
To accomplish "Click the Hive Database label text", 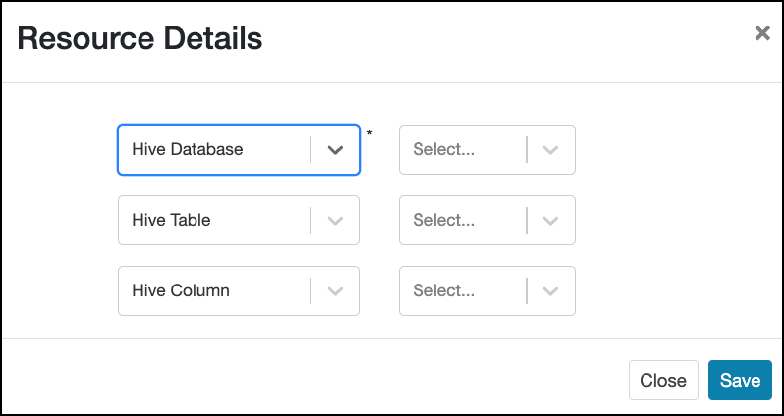I will (188, 150).
